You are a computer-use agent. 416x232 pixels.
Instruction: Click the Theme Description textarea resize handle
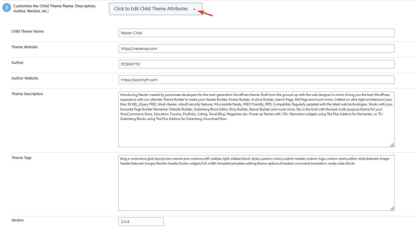pos(392,145)
